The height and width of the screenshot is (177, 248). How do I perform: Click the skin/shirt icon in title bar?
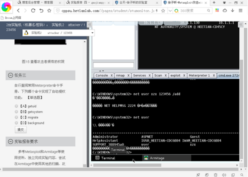pyautogui.click(x=224, y=3)
